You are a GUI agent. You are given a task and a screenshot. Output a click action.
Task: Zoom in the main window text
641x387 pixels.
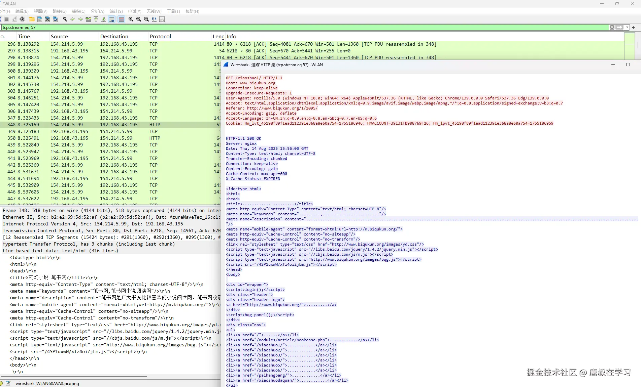click(131, 19)
